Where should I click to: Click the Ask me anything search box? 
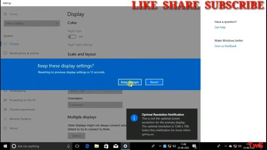pyautogui.click(x=41, y=146)
